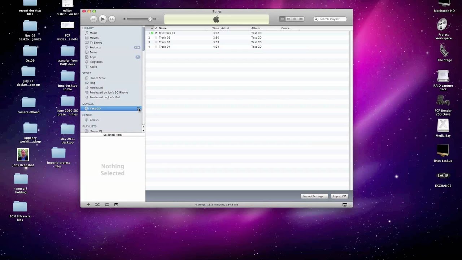Open the RAID capture deck drive
This screenshot has height=260, width=462.
coord(443,80)
